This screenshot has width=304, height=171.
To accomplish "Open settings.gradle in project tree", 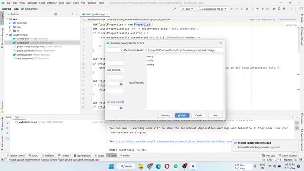I will 31,55.
